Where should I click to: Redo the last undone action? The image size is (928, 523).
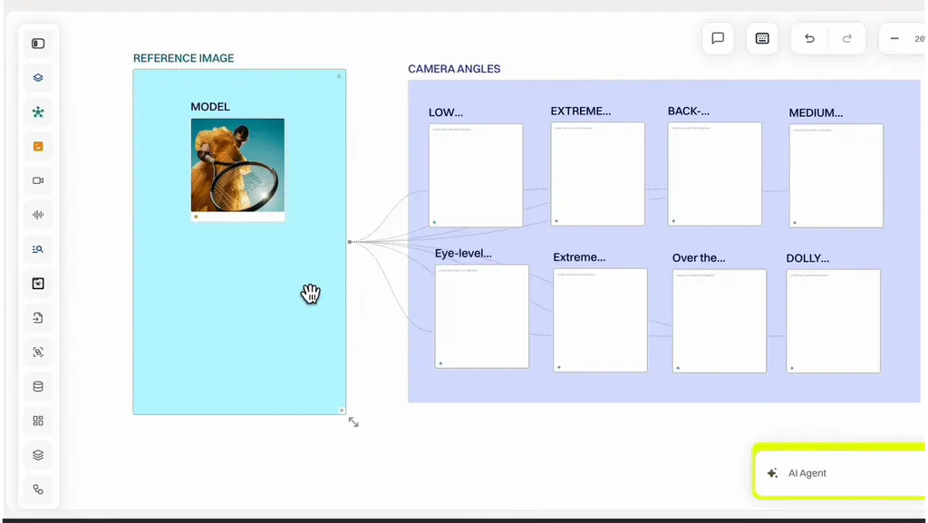click(x=847, y=39)
